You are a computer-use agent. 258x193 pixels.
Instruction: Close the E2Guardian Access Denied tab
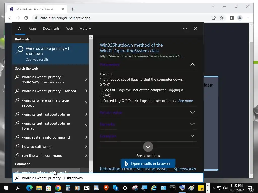coord(63,9)
